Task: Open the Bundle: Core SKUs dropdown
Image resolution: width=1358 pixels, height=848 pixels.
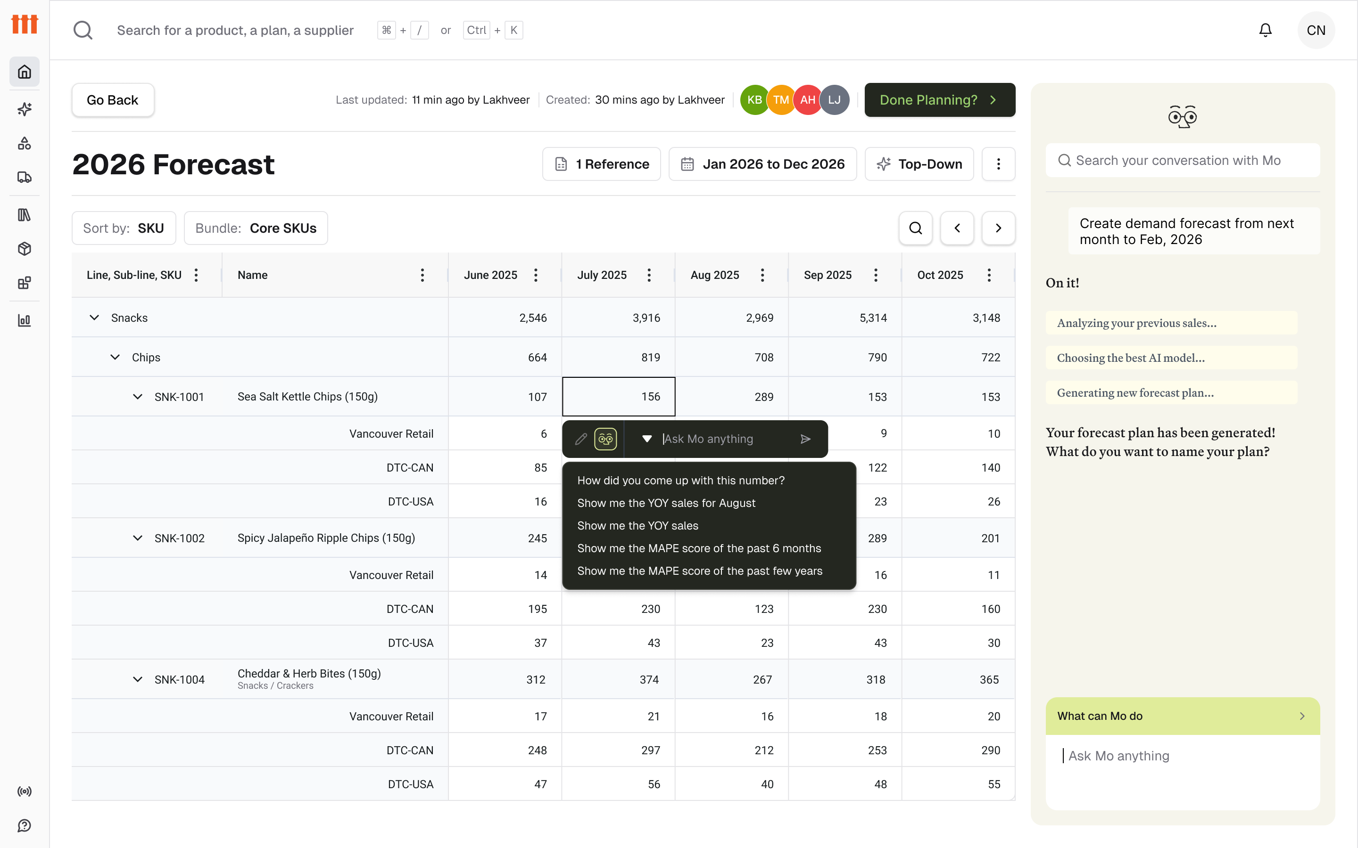Action: tap(256, 228)
